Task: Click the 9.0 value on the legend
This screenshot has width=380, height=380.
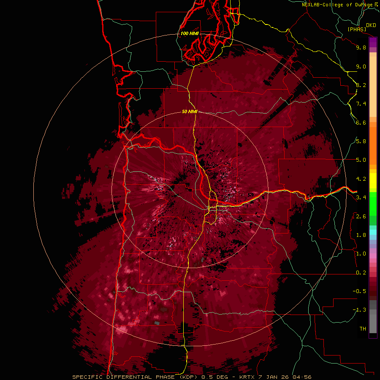Action: (361, 66)
